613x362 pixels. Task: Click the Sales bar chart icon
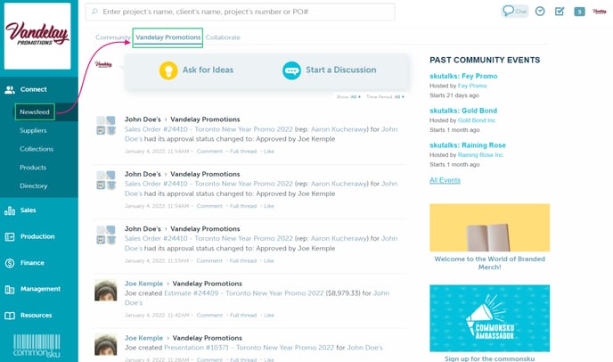10,210
